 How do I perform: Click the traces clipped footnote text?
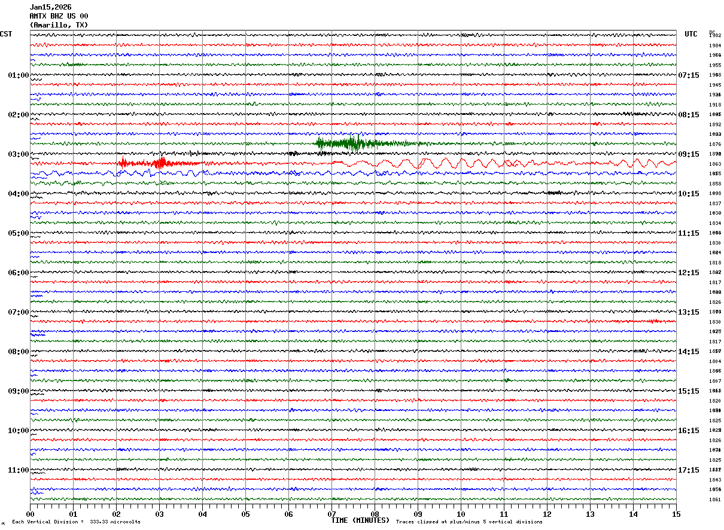469,522
